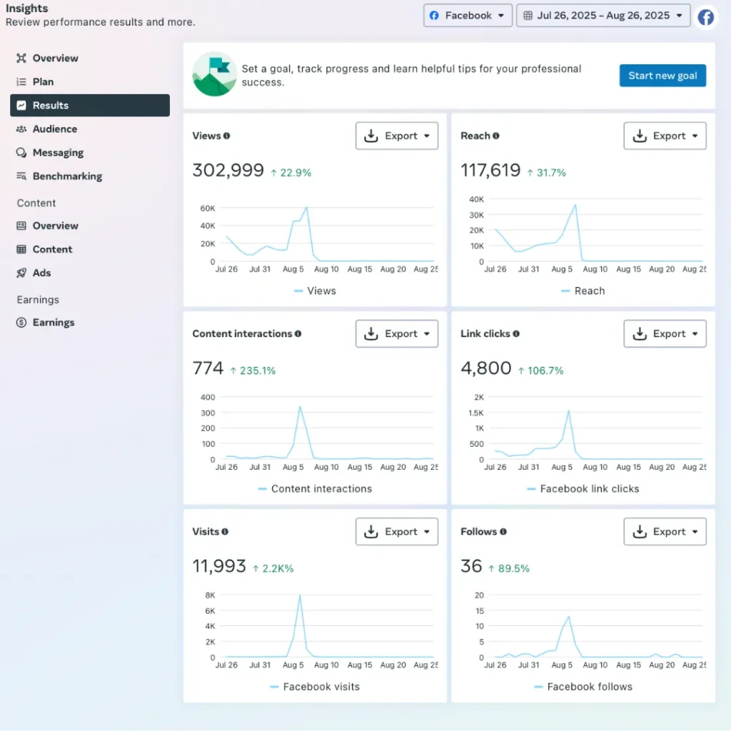Go to Content in the sidebar

52,249
